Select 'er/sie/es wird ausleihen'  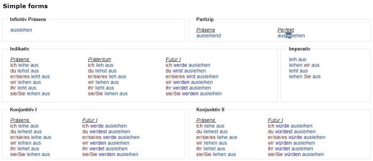click(x=192, y=76)
